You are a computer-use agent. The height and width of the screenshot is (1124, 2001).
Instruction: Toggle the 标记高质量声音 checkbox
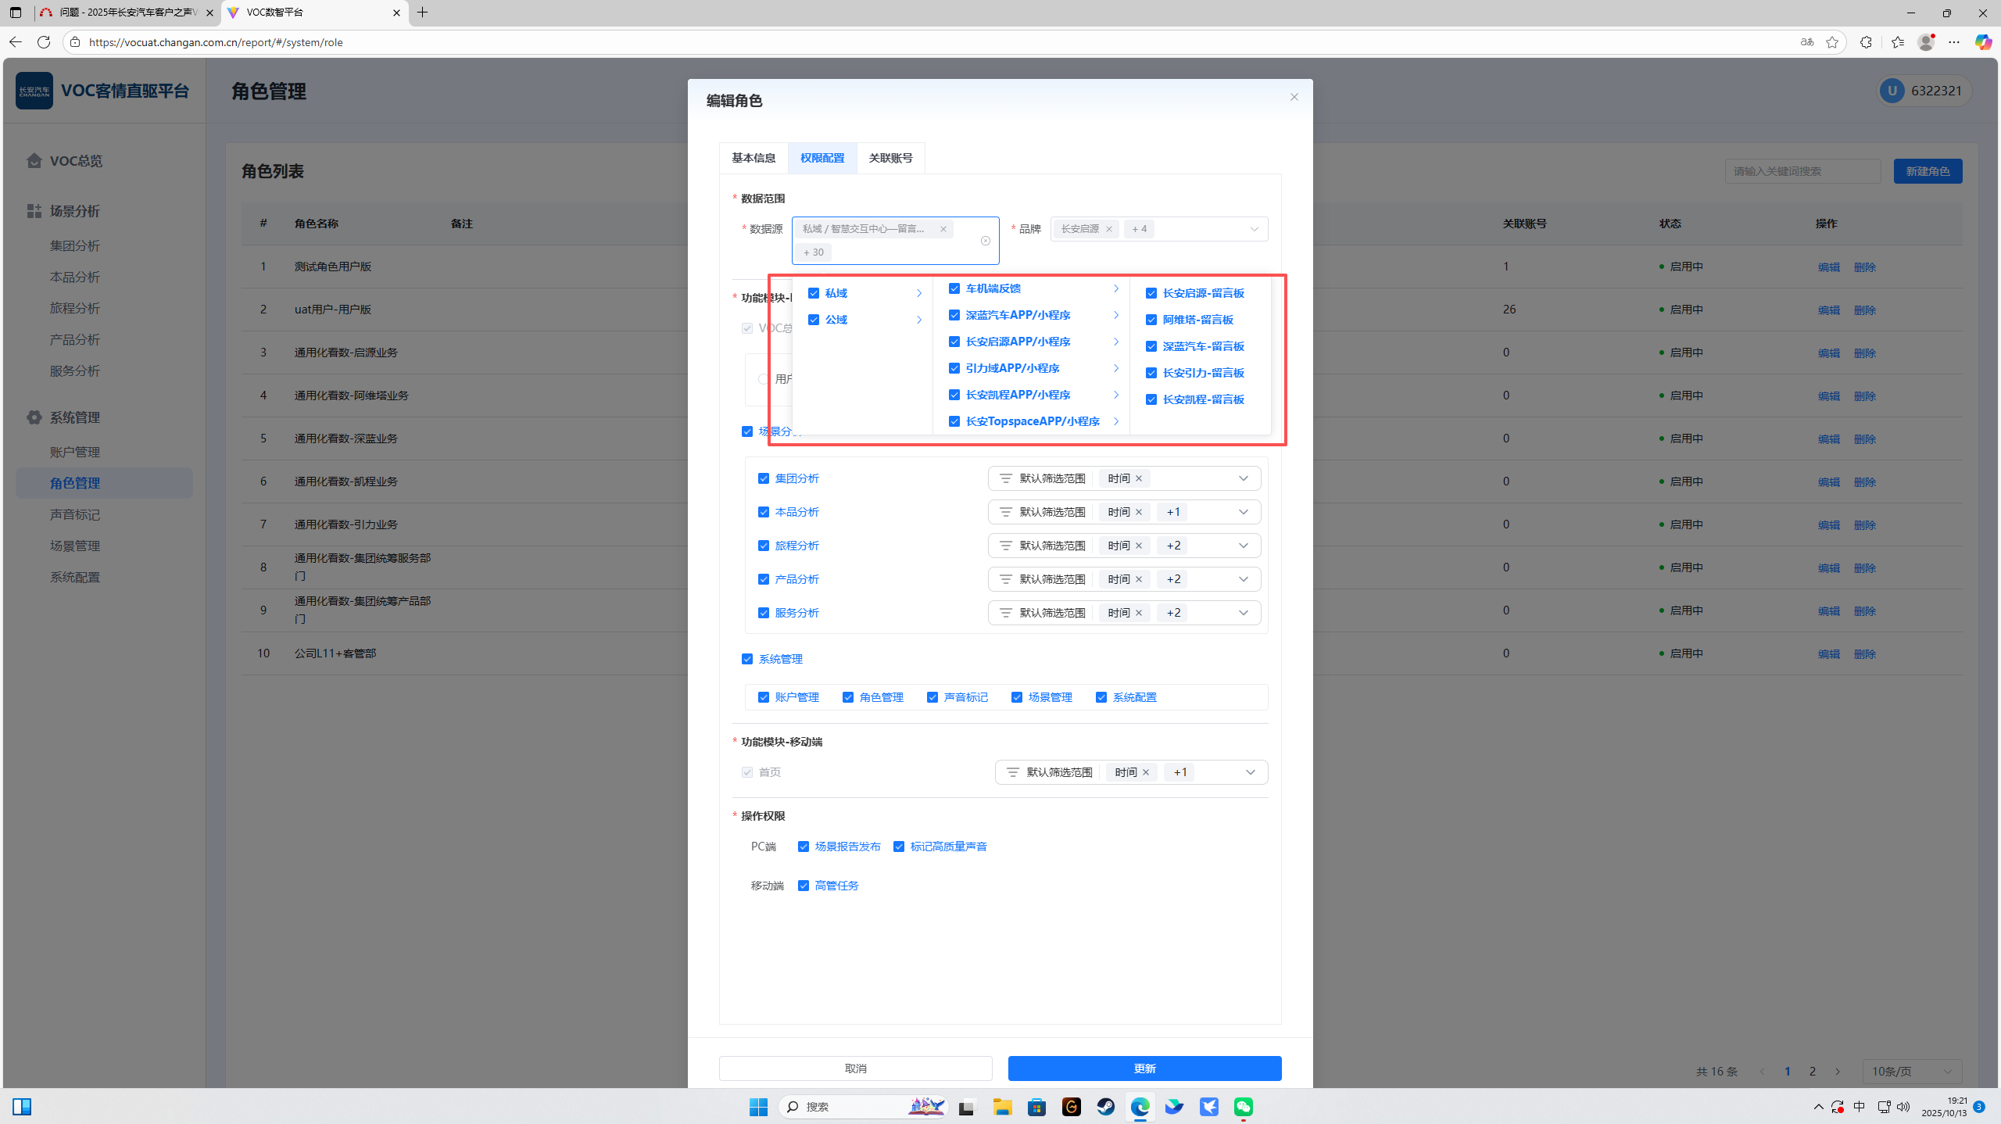899,847
